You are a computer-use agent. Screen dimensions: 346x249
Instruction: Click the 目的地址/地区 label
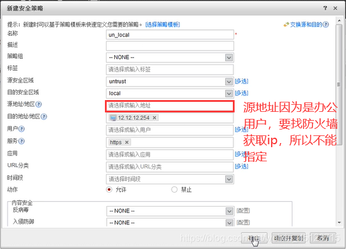click(x=24, y=117)
